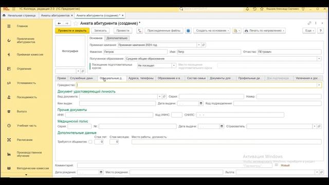
Task: Click the search field in title bar
Action: [211, 9]
